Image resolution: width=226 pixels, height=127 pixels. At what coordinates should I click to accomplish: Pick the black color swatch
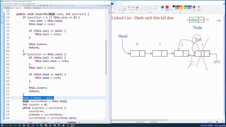pos(173,6)
